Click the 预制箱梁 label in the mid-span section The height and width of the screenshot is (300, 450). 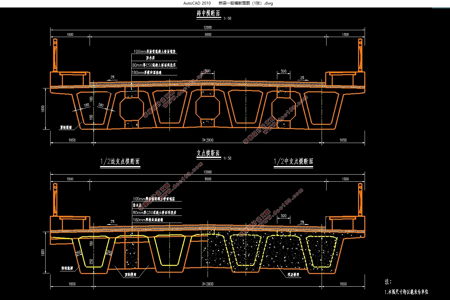click(x=66, y=128)
